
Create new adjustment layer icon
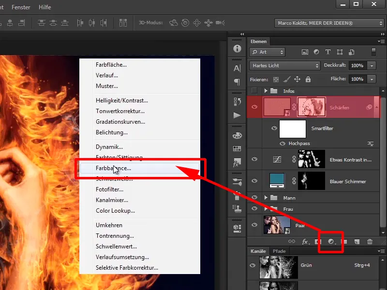[x=331, y=242]
